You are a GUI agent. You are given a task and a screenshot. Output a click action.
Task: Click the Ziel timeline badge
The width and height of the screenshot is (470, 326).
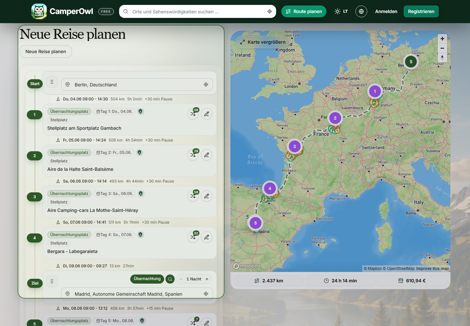35,283
